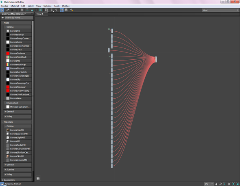
Task: Toggle the Material/Map Browser panel button
Action: pos(62,10)
